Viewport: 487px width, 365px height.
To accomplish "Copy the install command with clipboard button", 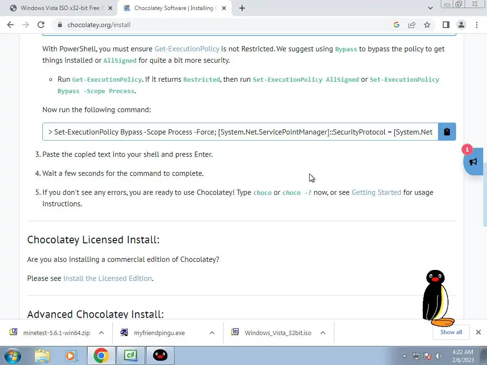I will coord(447,132).
